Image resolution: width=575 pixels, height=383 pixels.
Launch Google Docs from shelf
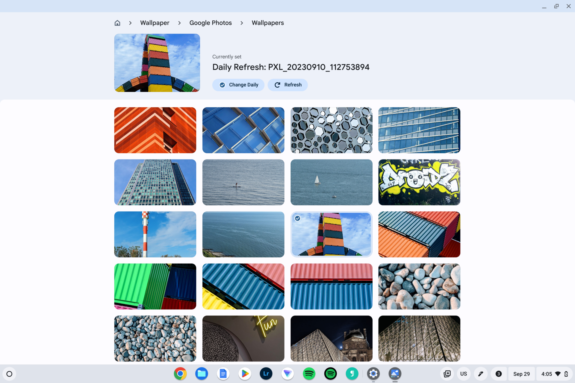(x=223, y=374)
